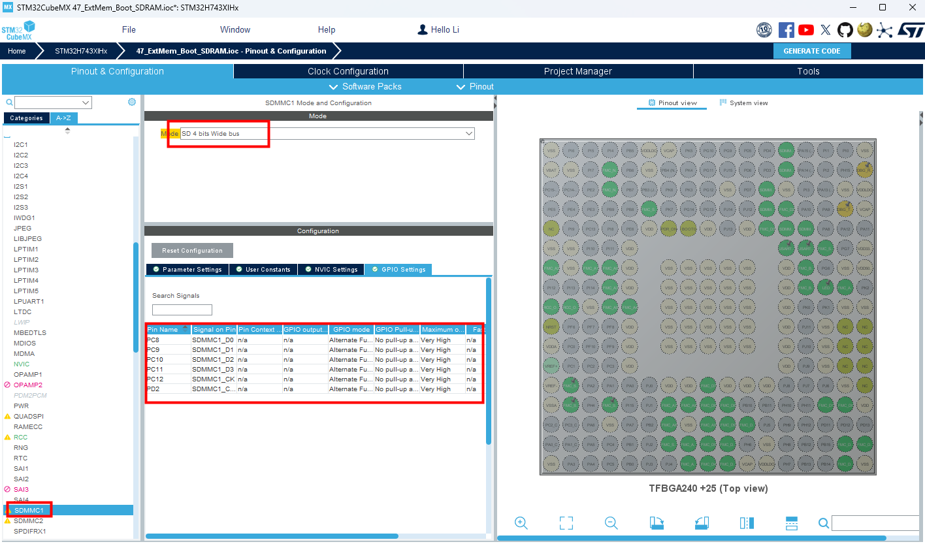Click the pinout search input field

click(x=875, y=523)
